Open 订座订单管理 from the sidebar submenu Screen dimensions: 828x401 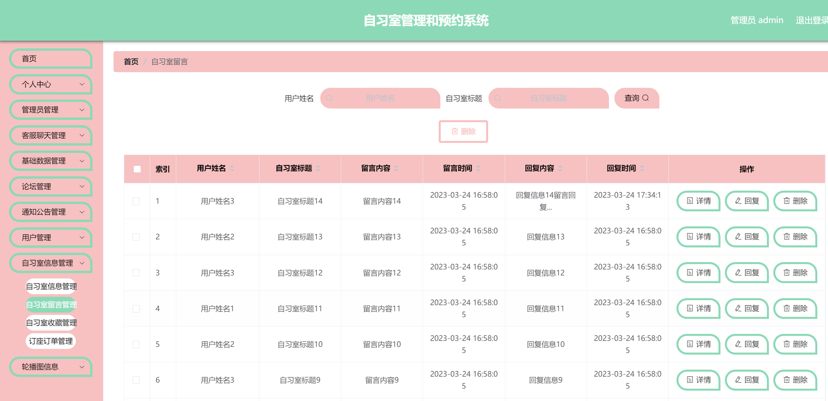[x=50, y=341]
